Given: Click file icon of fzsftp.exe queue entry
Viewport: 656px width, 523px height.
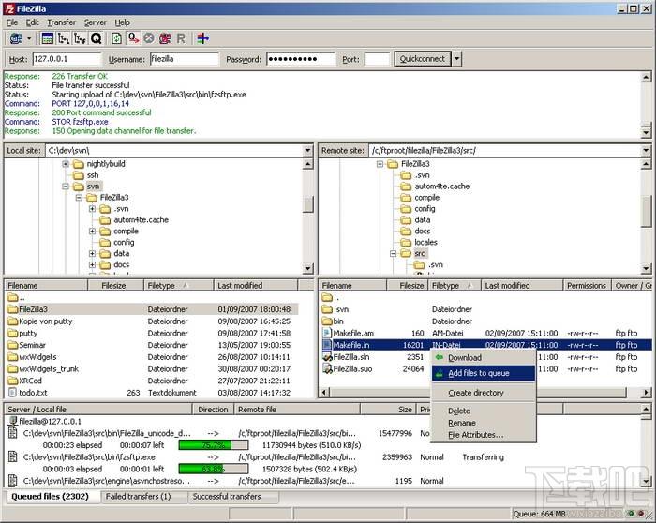Looking at the screenshot, I should coord(13,456).
